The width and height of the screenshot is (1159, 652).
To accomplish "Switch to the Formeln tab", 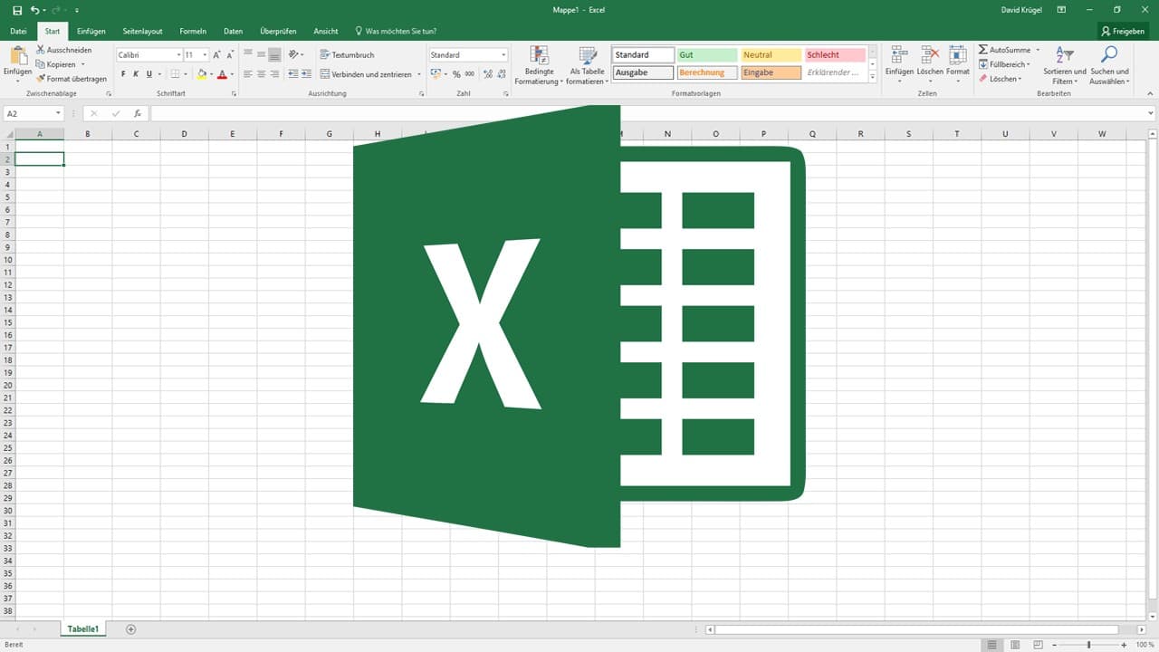I will pyautogui.click(x=193, y=31).
